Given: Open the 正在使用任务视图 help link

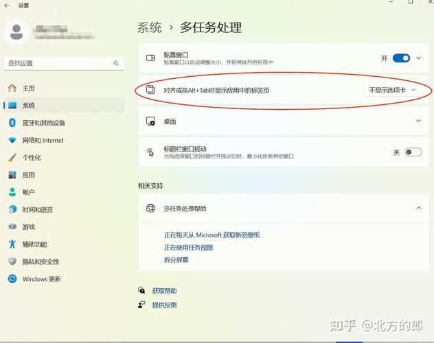Looking at the screenshot, I should tap(188, 248).
